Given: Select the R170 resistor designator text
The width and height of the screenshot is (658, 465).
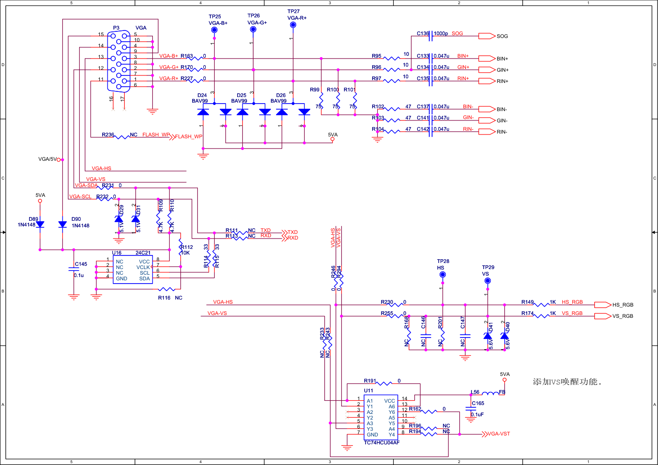Looking at the screenshot, I should pyautogui.click(x=187, y=67).
